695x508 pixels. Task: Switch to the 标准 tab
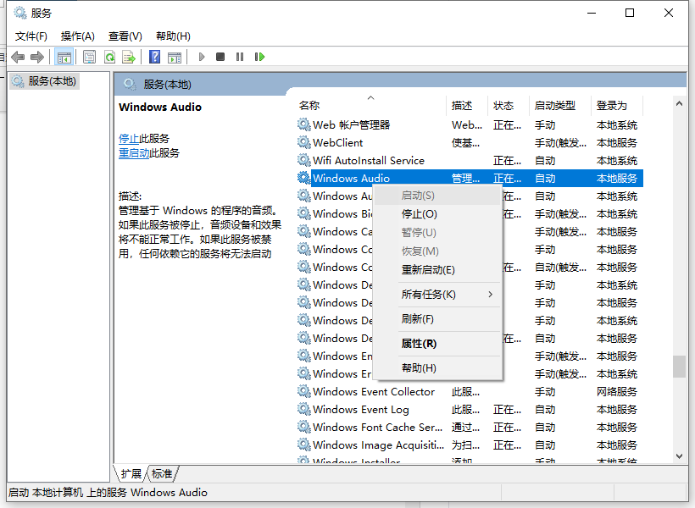[x=162, y=474]
